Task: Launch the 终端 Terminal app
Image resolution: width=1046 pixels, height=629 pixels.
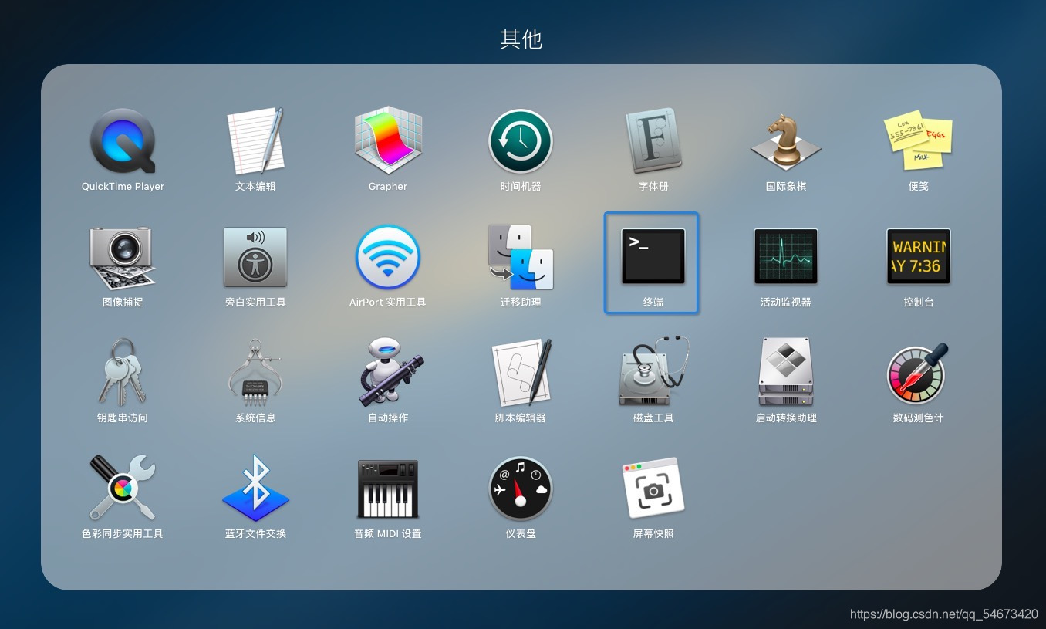Action: [653, 257]
